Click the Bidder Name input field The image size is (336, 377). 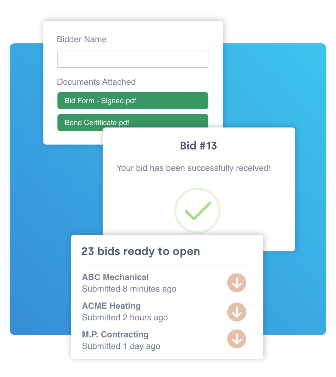[x=133, y=59]
